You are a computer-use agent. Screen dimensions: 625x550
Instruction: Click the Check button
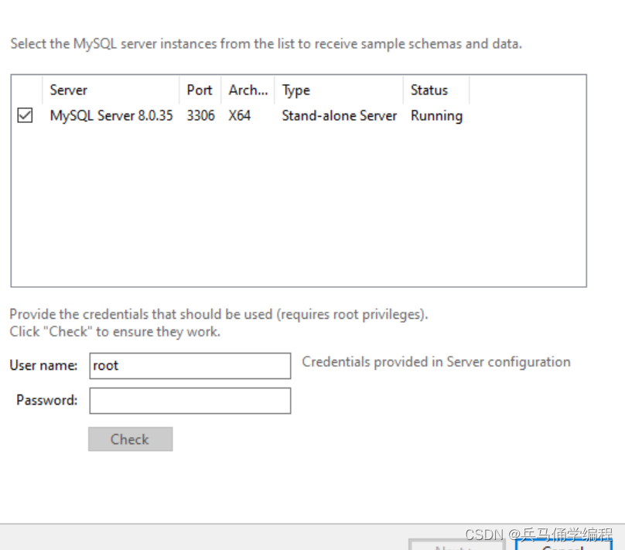[131, 439]
